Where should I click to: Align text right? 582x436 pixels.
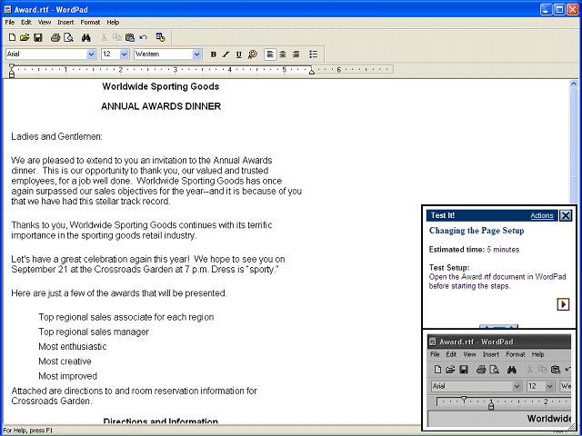click(296, 54)
